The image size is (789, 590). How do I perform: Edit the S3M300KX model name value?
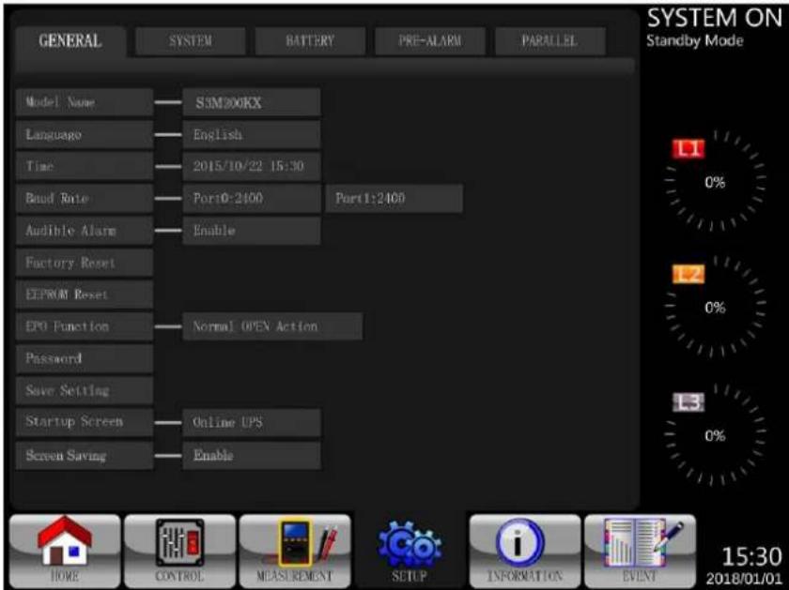coord(252,102)
